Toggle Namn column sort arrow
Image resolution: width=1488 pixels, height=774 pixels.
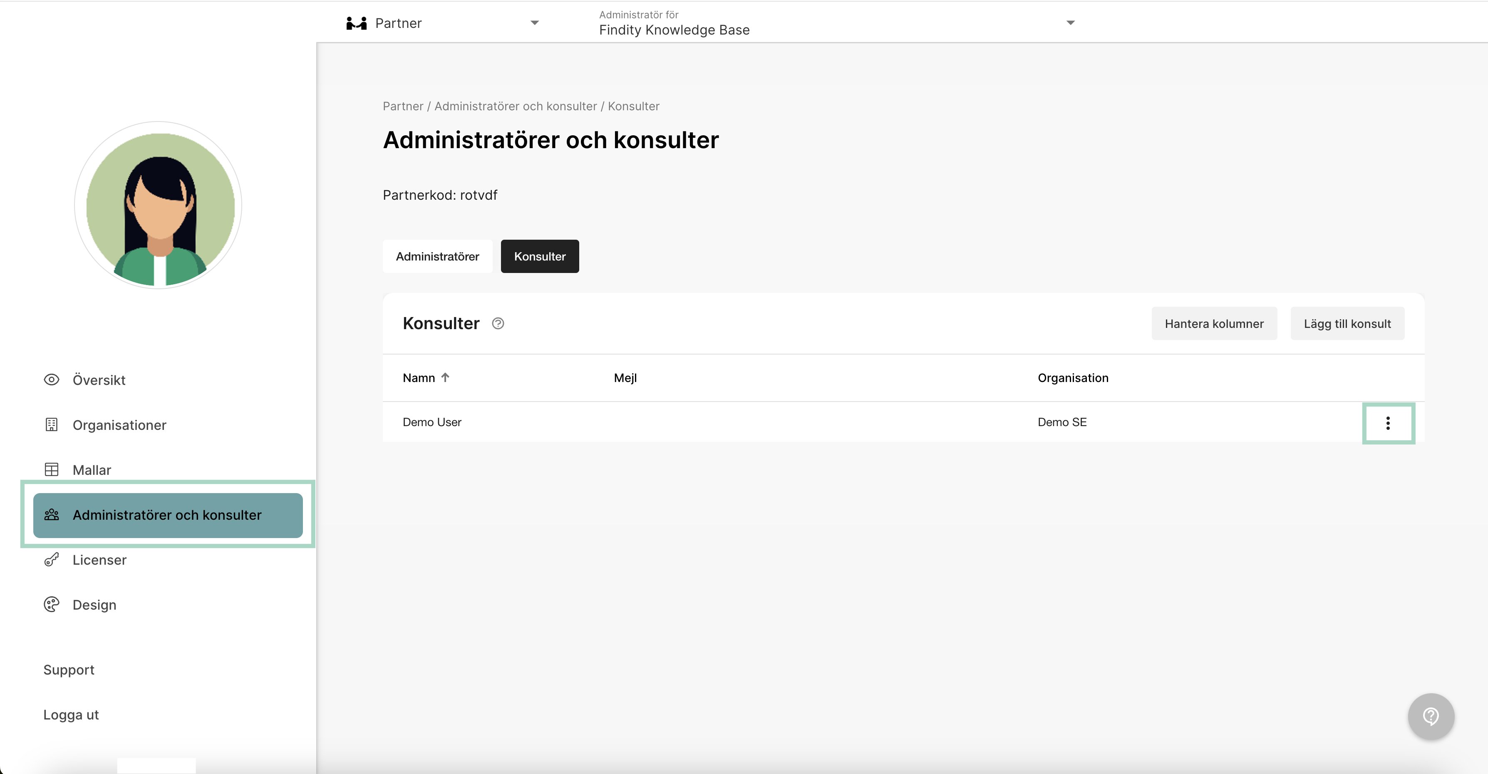(445, 377)
